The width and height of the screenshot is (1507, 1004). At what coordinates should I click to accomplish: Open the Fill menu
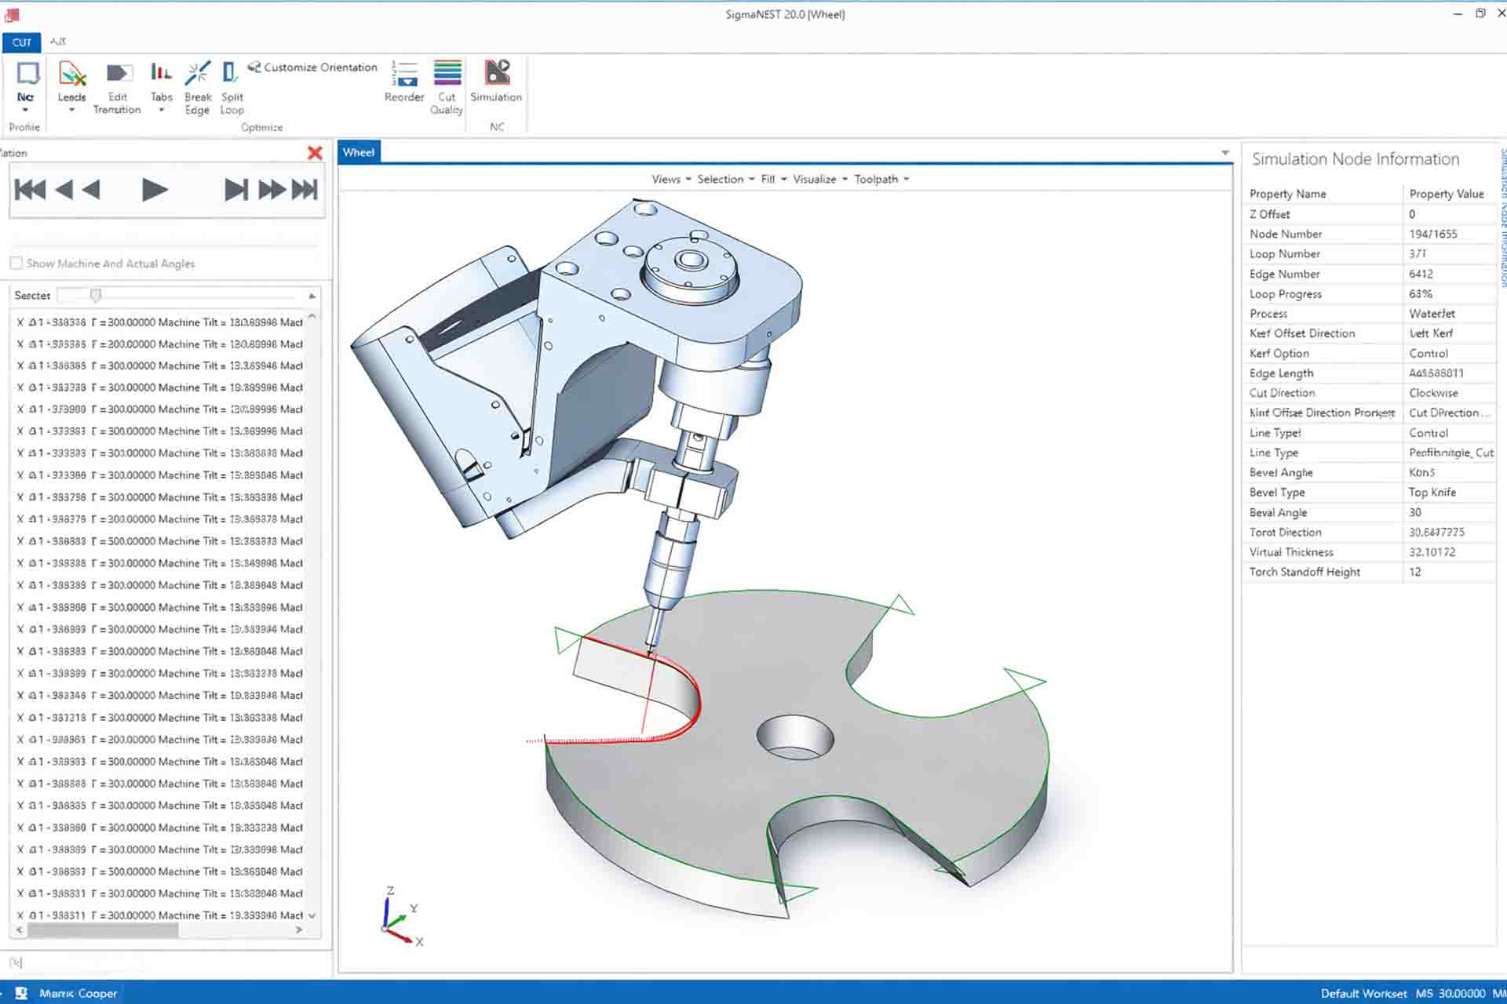click(773, 179)
